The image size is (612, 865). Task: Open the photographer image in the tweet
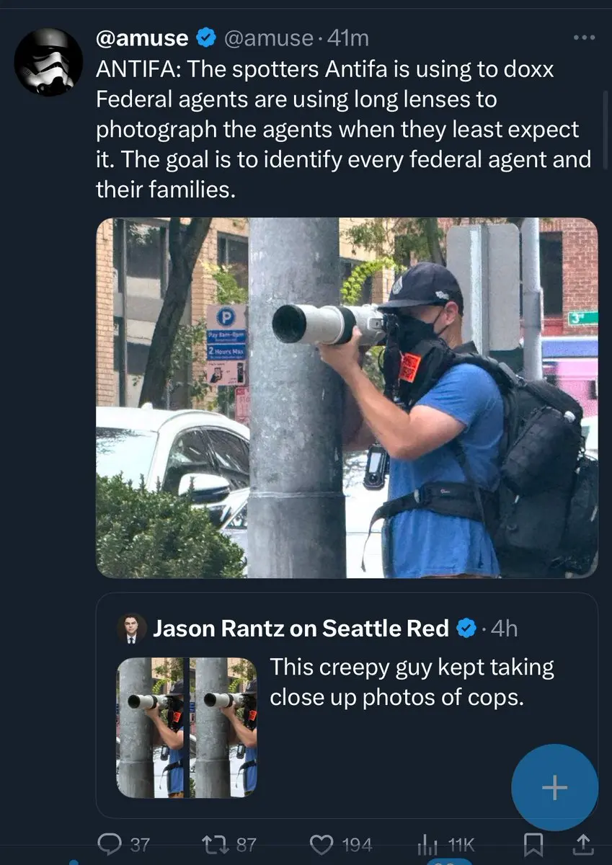(x=347, y=398)
